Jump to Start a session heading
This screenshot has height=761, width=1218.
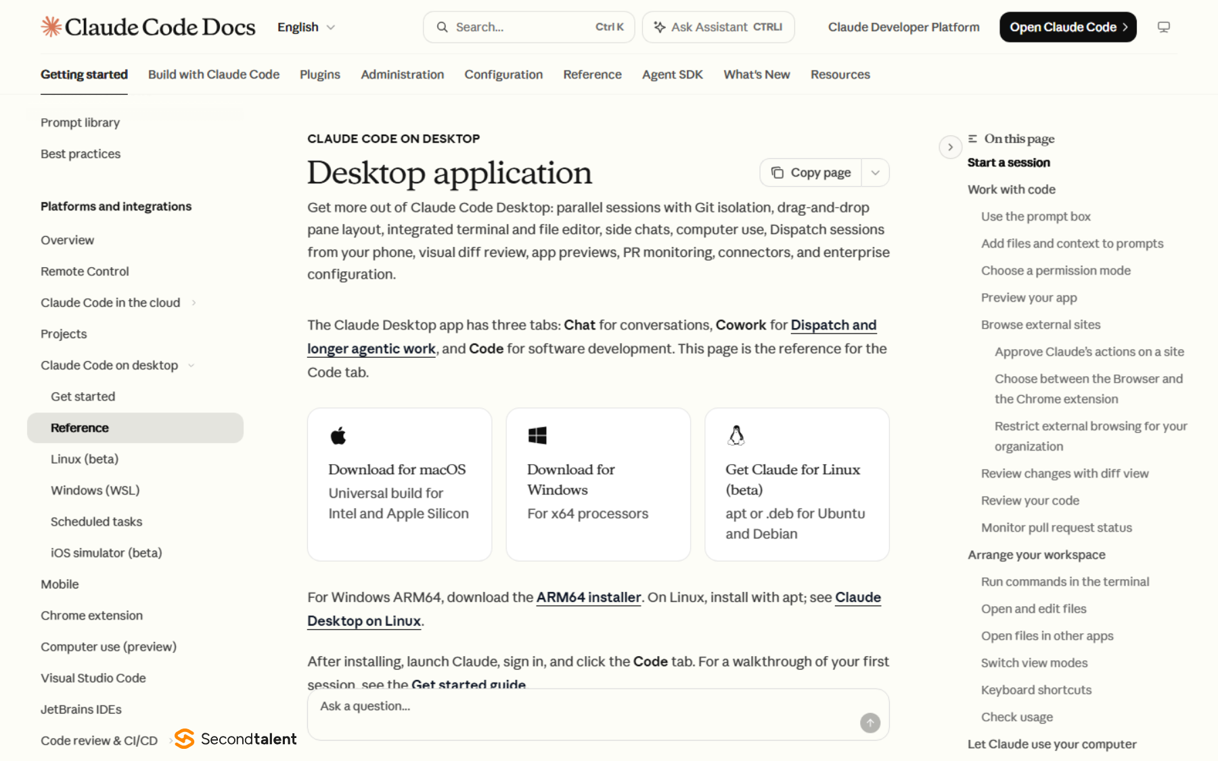click(1009, 162)
